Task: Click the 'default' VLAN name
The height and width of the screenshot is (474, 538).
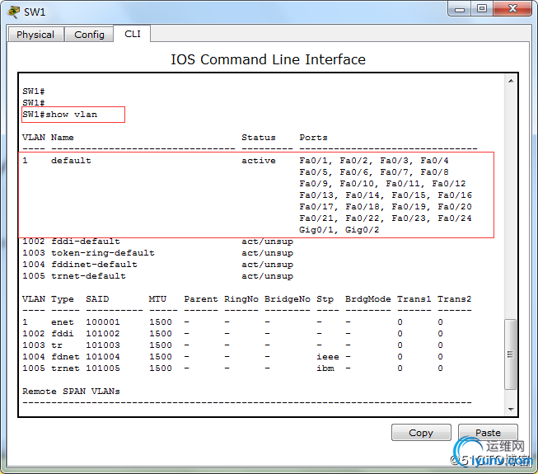Action: coord(71,160)
